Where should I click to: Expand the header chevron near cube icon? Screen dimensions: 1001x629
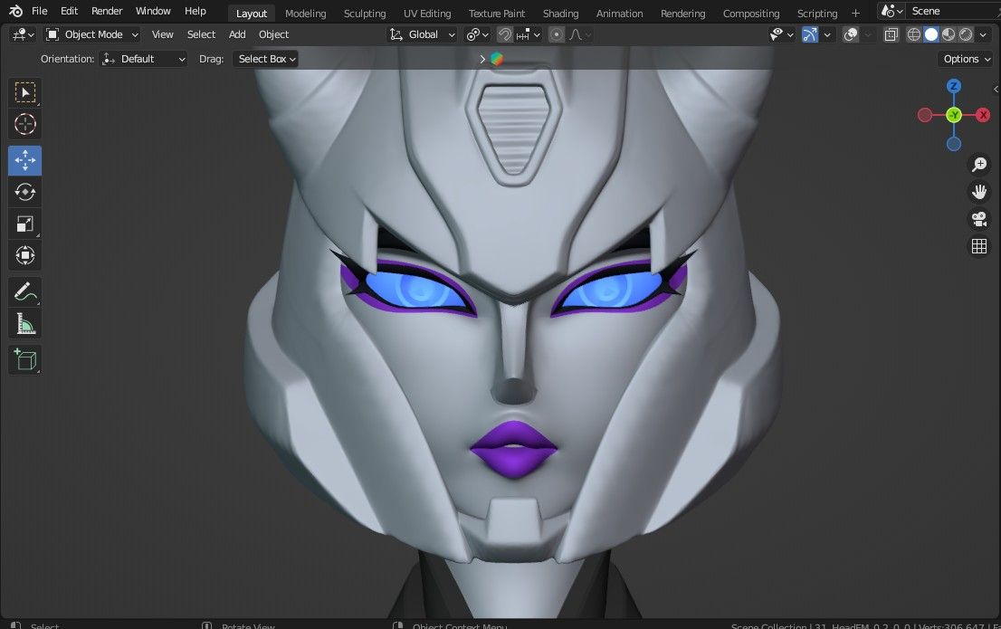click(482, 59)
